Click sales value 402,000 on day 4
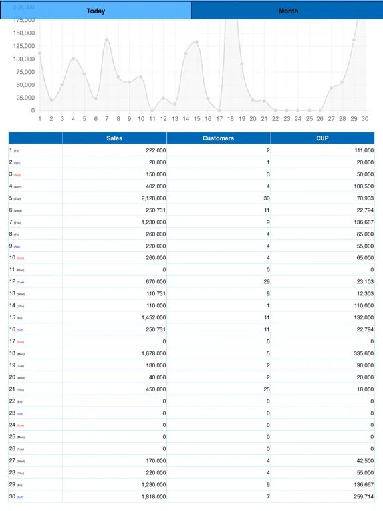383x511 pixels. [156, 186]
